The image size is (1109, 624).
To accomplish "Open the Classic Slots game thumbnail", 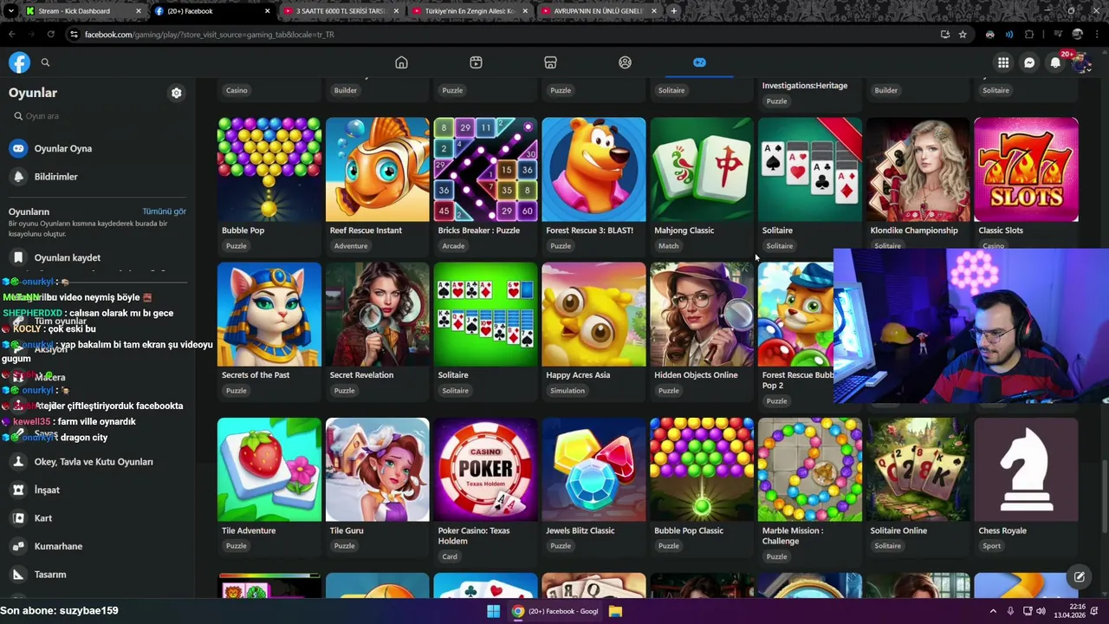I will [1026, 170].
